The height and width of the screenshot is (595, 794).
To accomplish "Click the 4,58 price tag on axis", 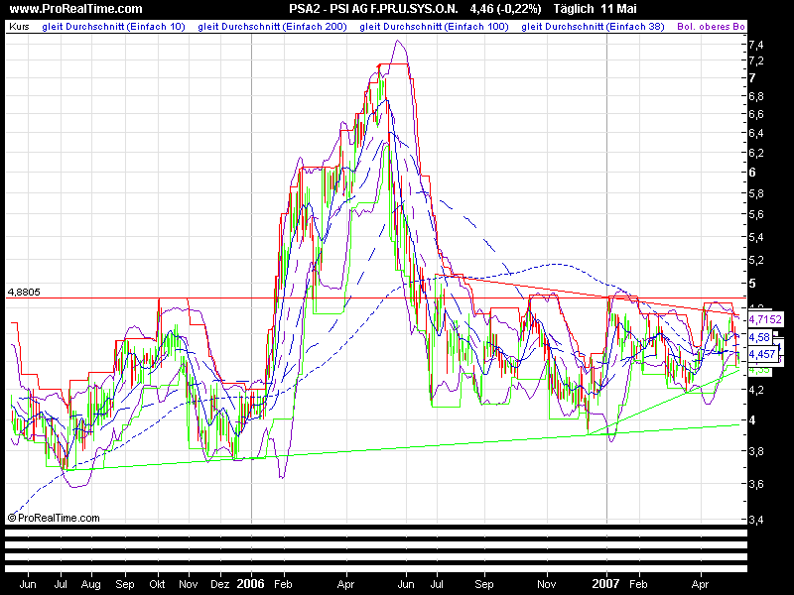I will (x=759, y=337).
